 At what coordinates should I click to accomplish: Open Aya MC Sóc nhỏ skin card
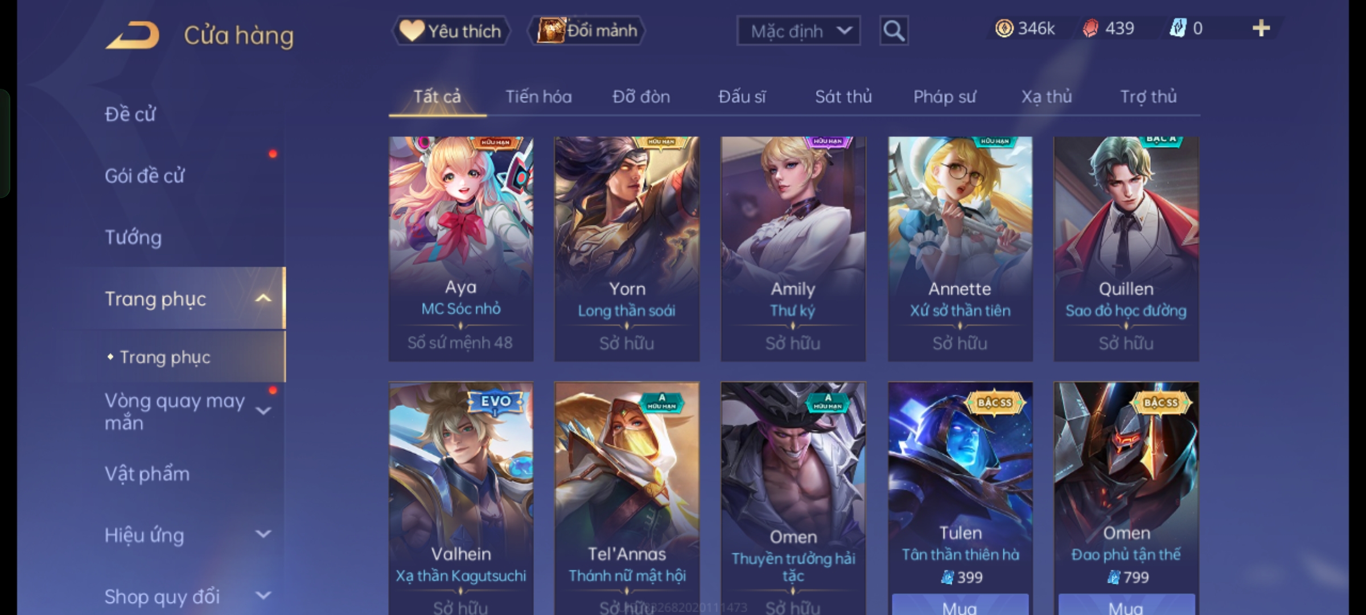(461, 249)
